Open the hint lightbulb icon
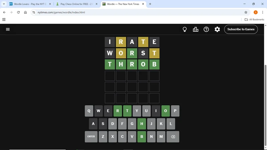This screenshot has width=267, height=150. click(185, 29)
